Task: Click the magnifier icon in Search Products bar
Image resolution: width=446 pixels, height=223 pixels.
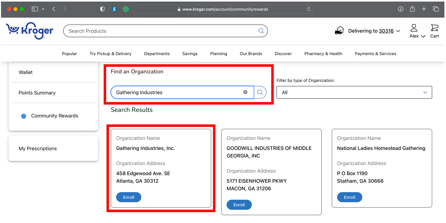Action: [x=261, y=31]
